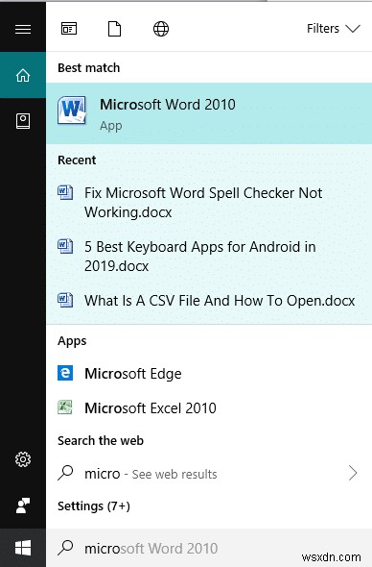Click the docx icon beside Keyboard Apps file

click(x=65, y=246)
